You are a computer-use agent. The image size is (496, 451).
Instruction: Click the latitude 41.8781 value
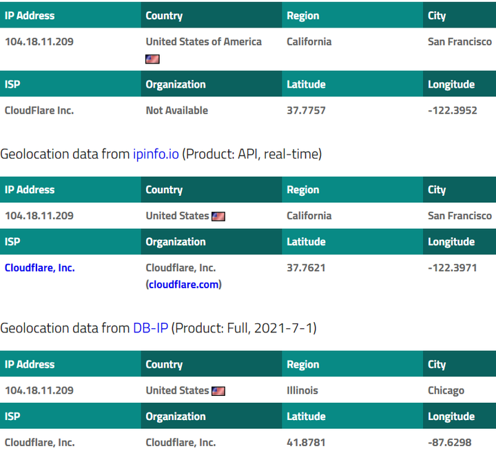click(x=306, y=443)
